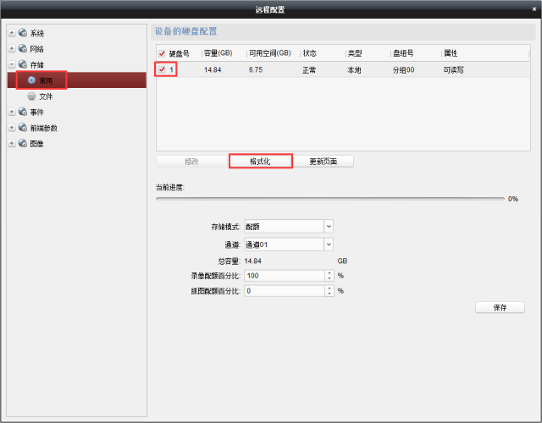Viewport: 542px width, 423px height.
Task: Click the 保存 button
Action: (x=500, y=307)
